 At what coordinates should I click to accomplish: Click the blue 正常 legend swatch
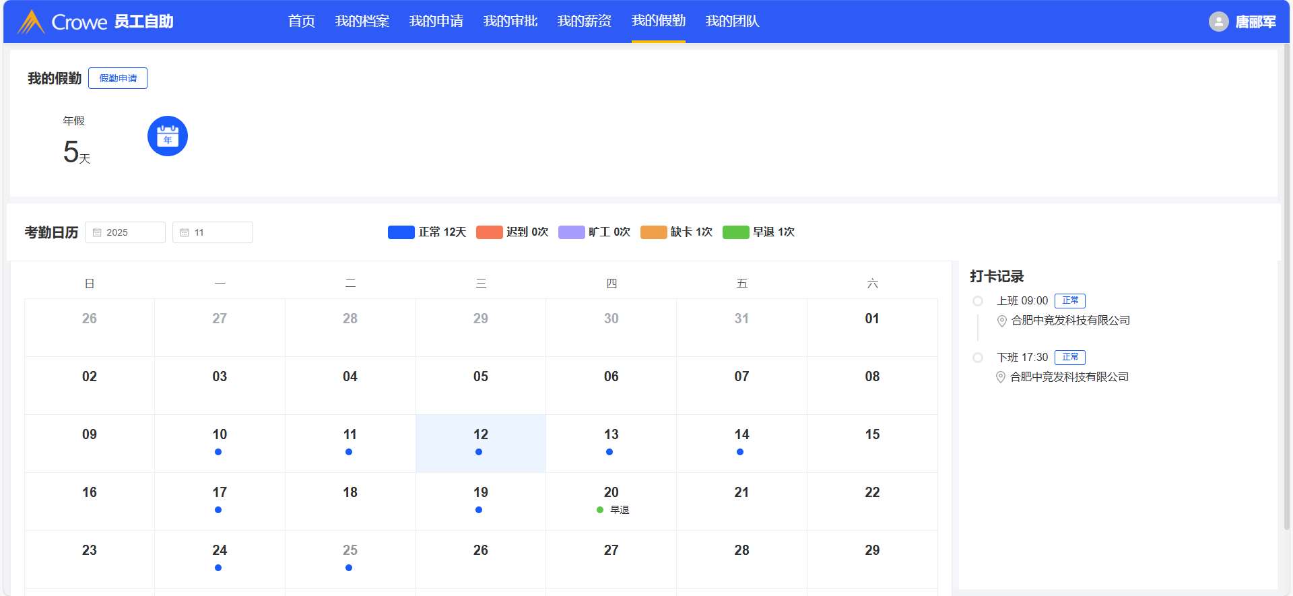(401, 232)
